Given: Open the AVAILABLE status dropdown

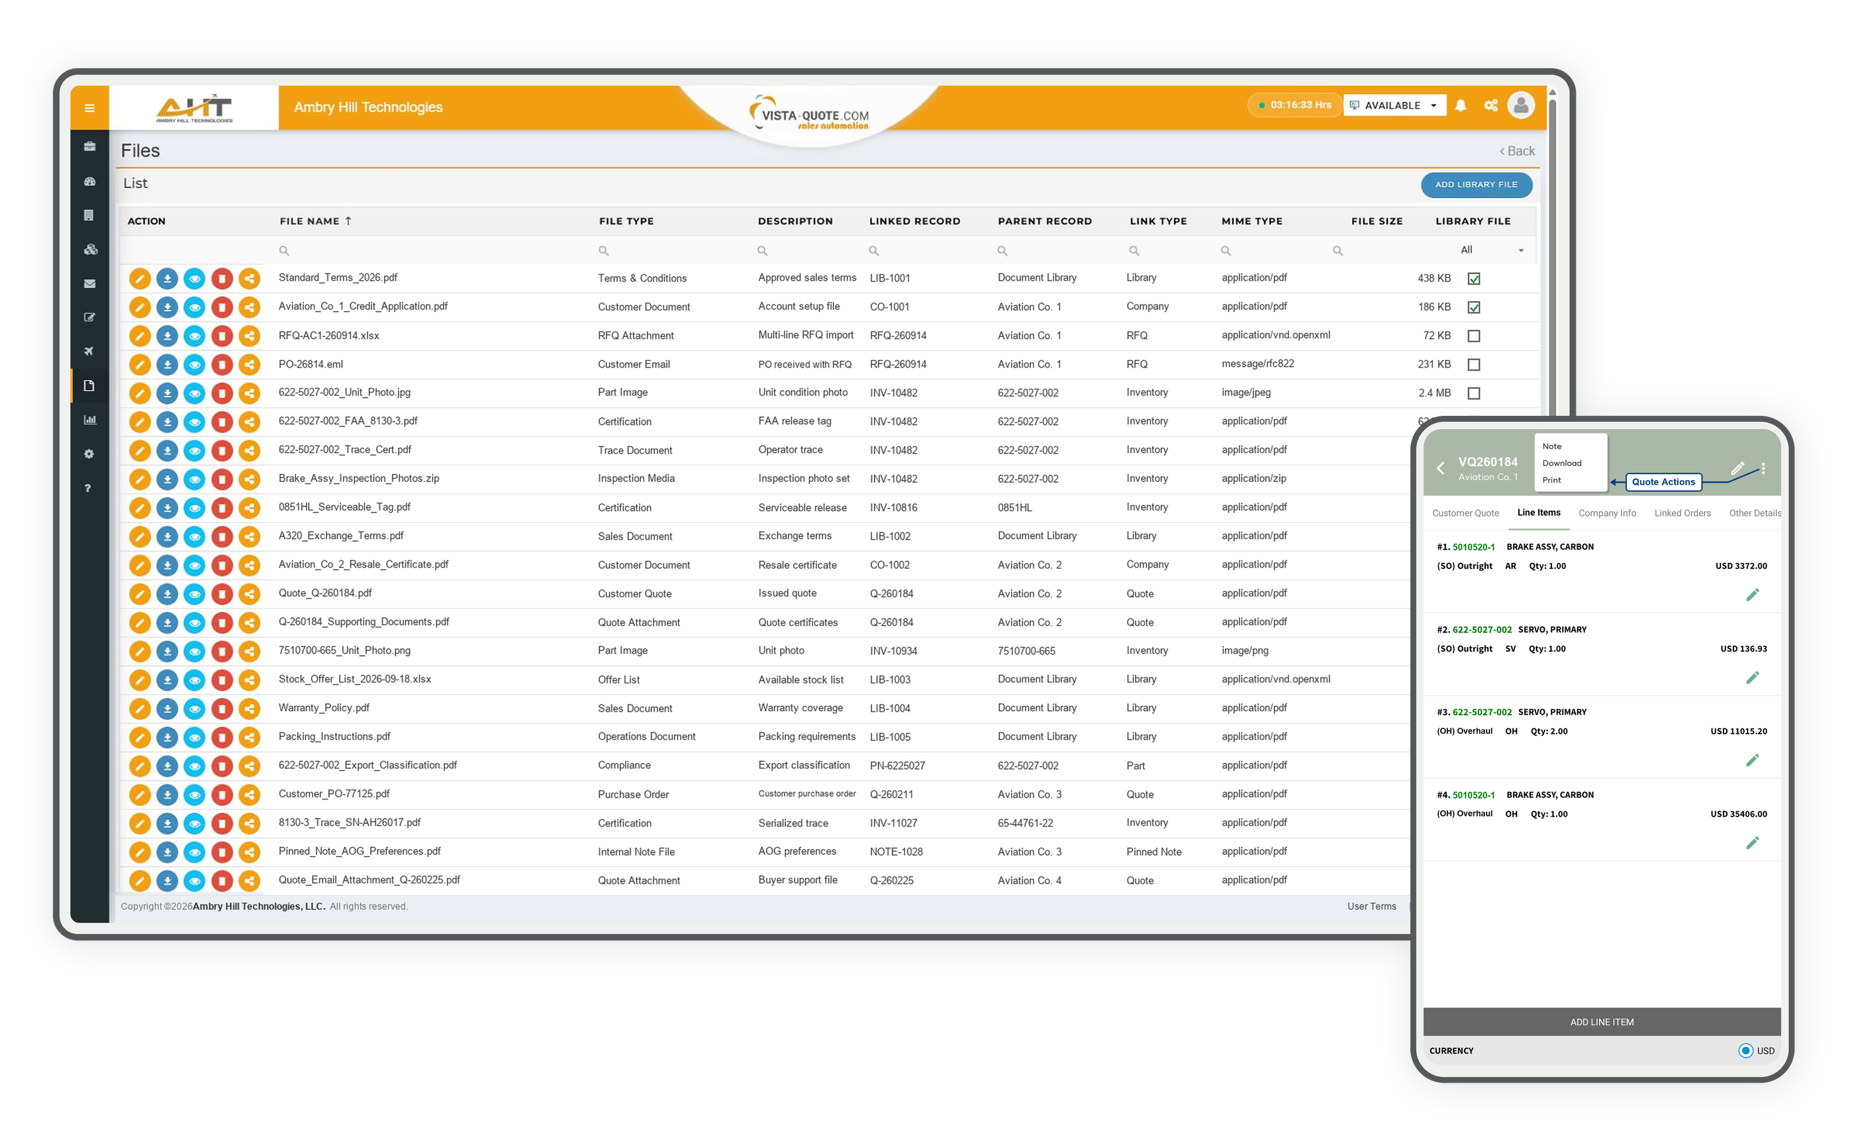Looking at the screenshot, I should [1394, 105].
